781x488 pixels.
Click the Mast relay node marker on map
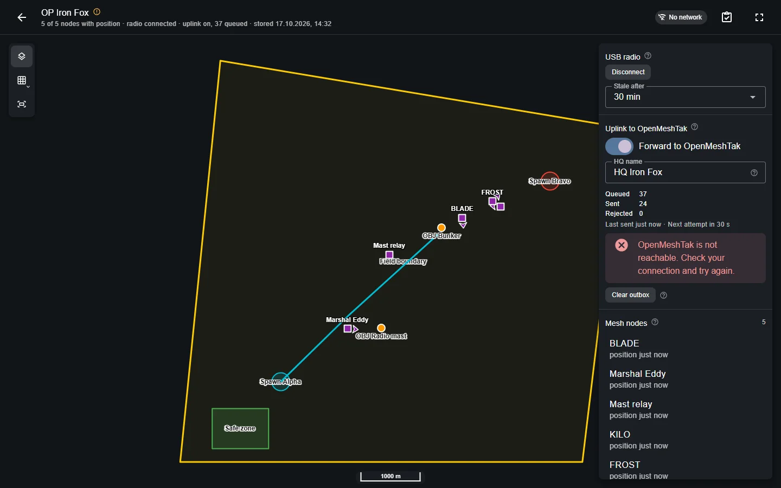click(389, 255)
